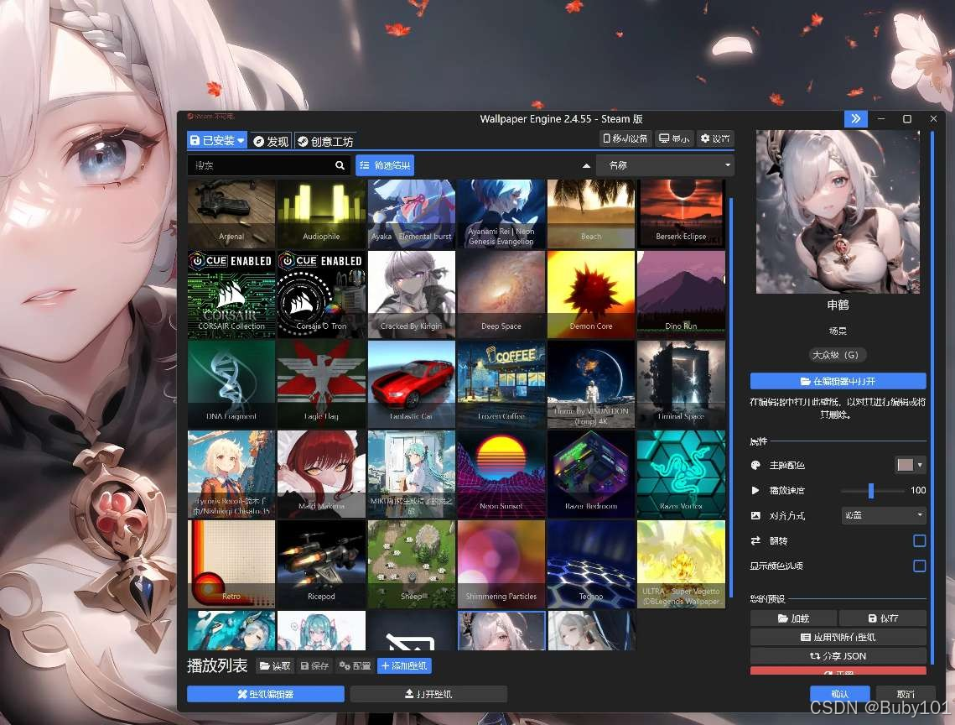Select the Arsenal wallpaper thumbnail
This screenshot has height=725, width=955.
click(231, 213)
